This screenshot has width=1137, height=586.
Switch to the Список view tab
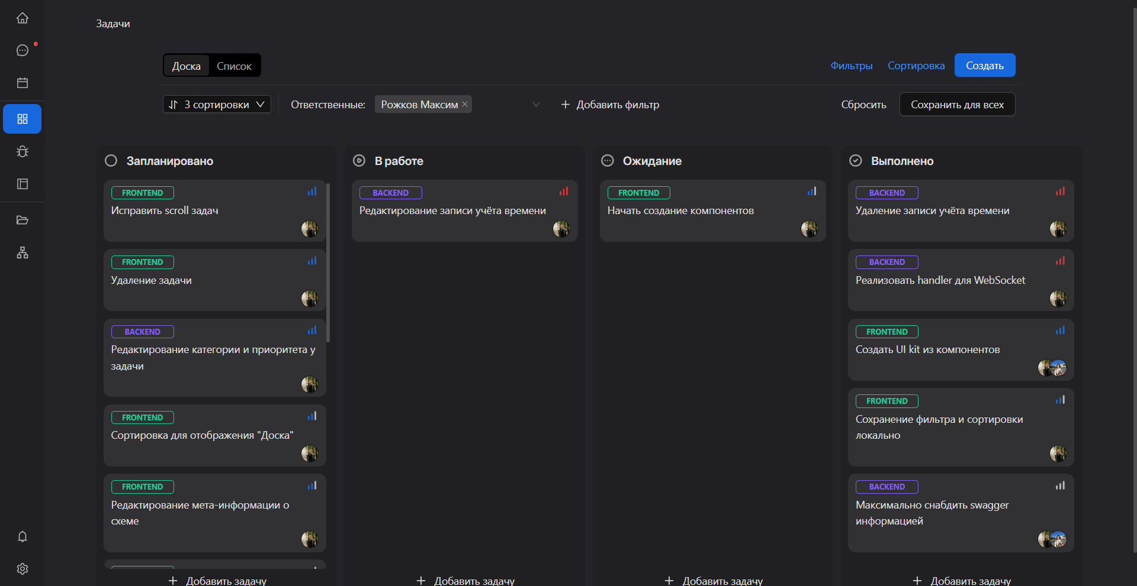coord(234,66)
